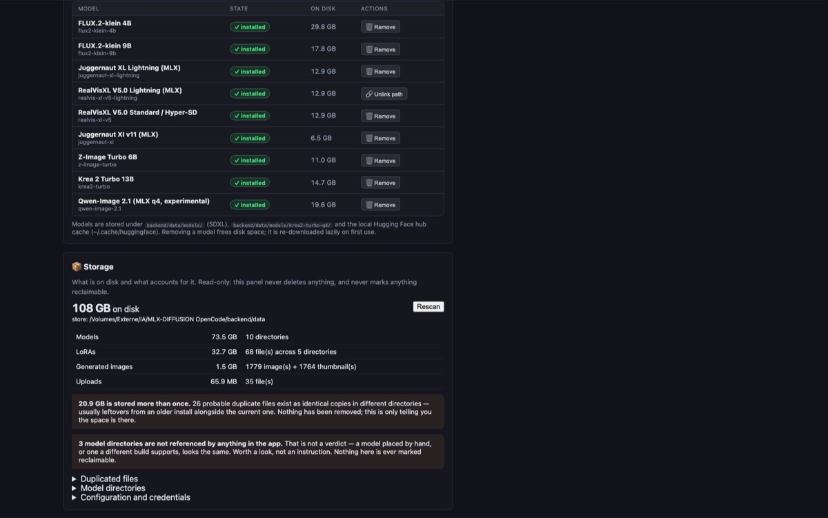The width and height of the screenshot is (828, 518).
Task: Click the Generated images row label
Action: 104,367
